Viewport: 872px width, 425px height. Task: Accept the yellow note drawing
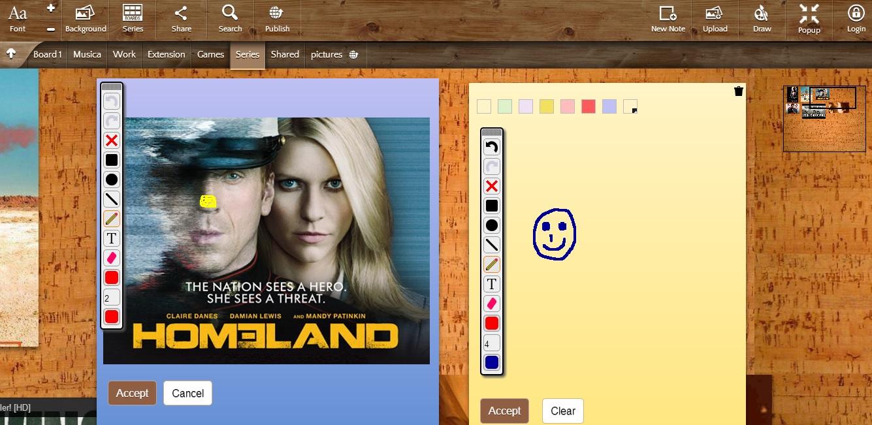pyautogui.click(x=504, y=411)
